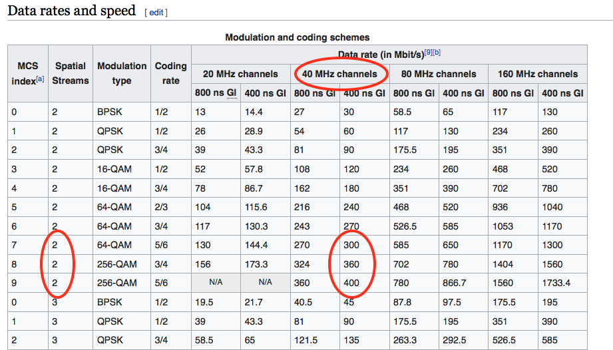Click '400 ns GI' under 160 MHz channels
Viewport: 613px width, 350px height.
(562, 93)
